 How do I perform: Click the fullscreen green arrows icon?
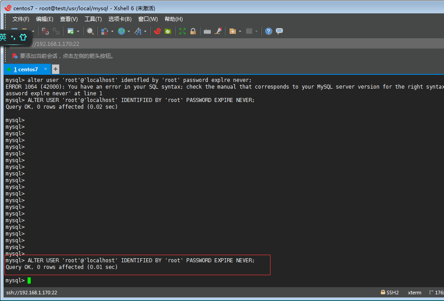[x=182, y=31]
